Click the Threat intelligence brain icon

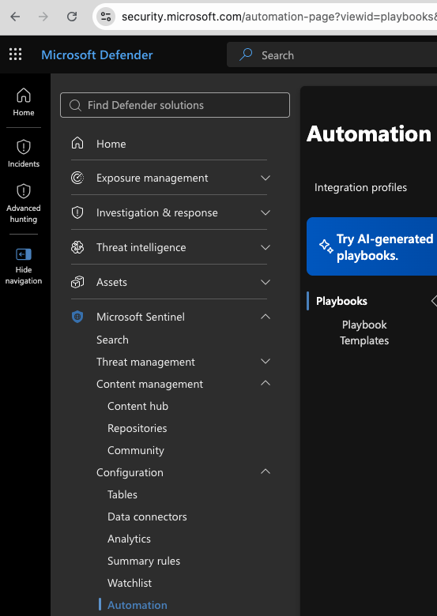coord(77,247)
